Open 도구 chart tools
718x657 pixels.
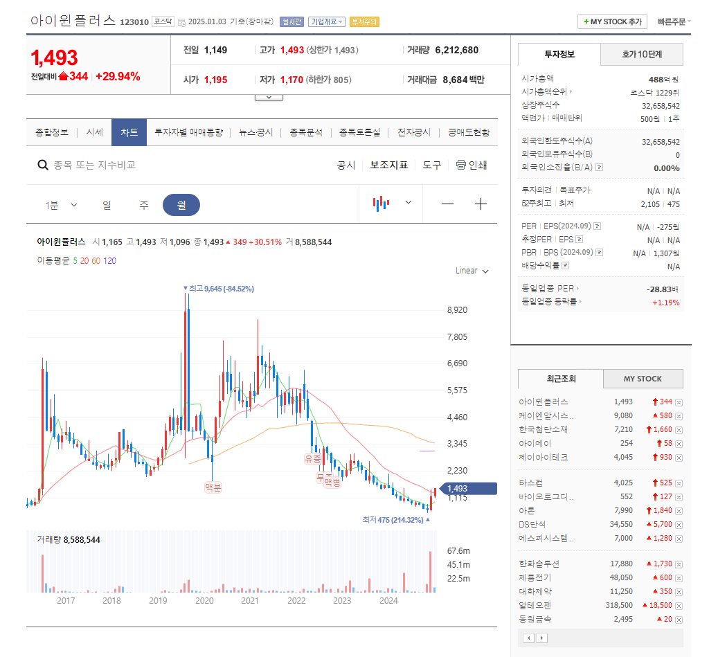(x=432, y=165)
